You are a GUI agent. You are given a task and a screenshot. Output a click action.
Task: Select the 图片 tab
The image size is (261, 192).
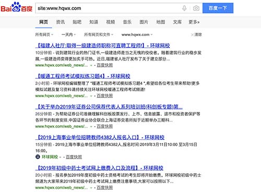pyautogui.click(x=144, y=22)
